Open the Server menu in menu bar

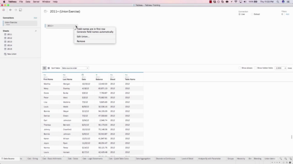point(36,2)
